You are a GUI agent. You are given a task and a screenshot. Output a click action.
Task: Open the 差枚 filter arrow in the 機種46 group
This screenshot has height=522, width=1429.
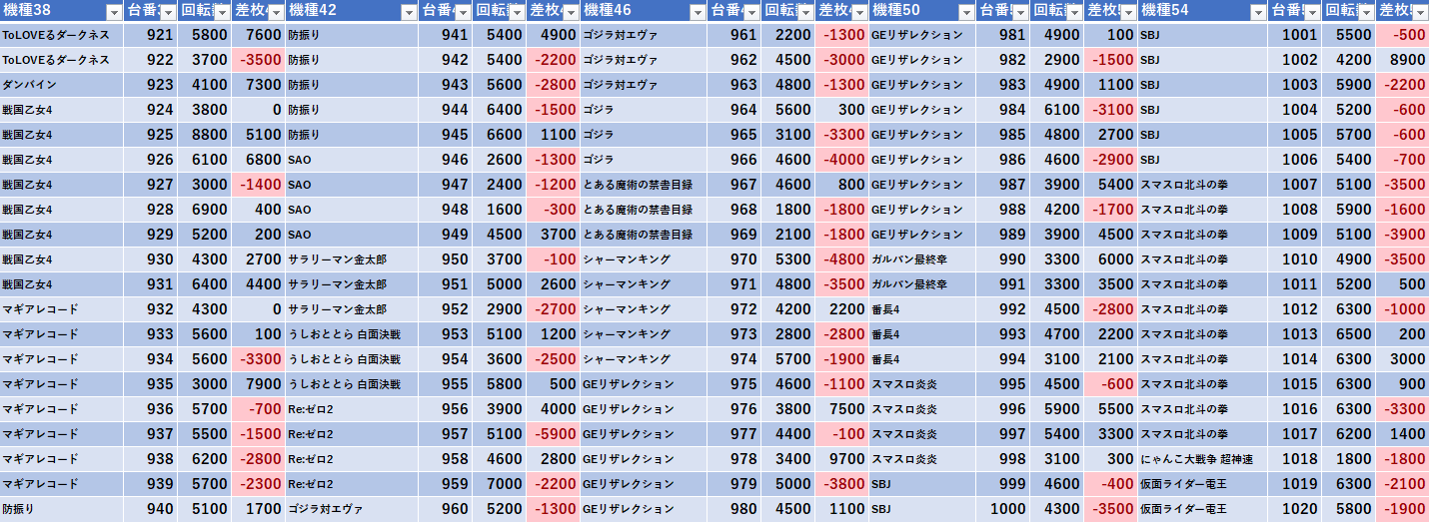click(x=858, y=12)
